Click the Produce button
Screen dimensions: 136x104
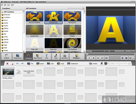point(77,56)
